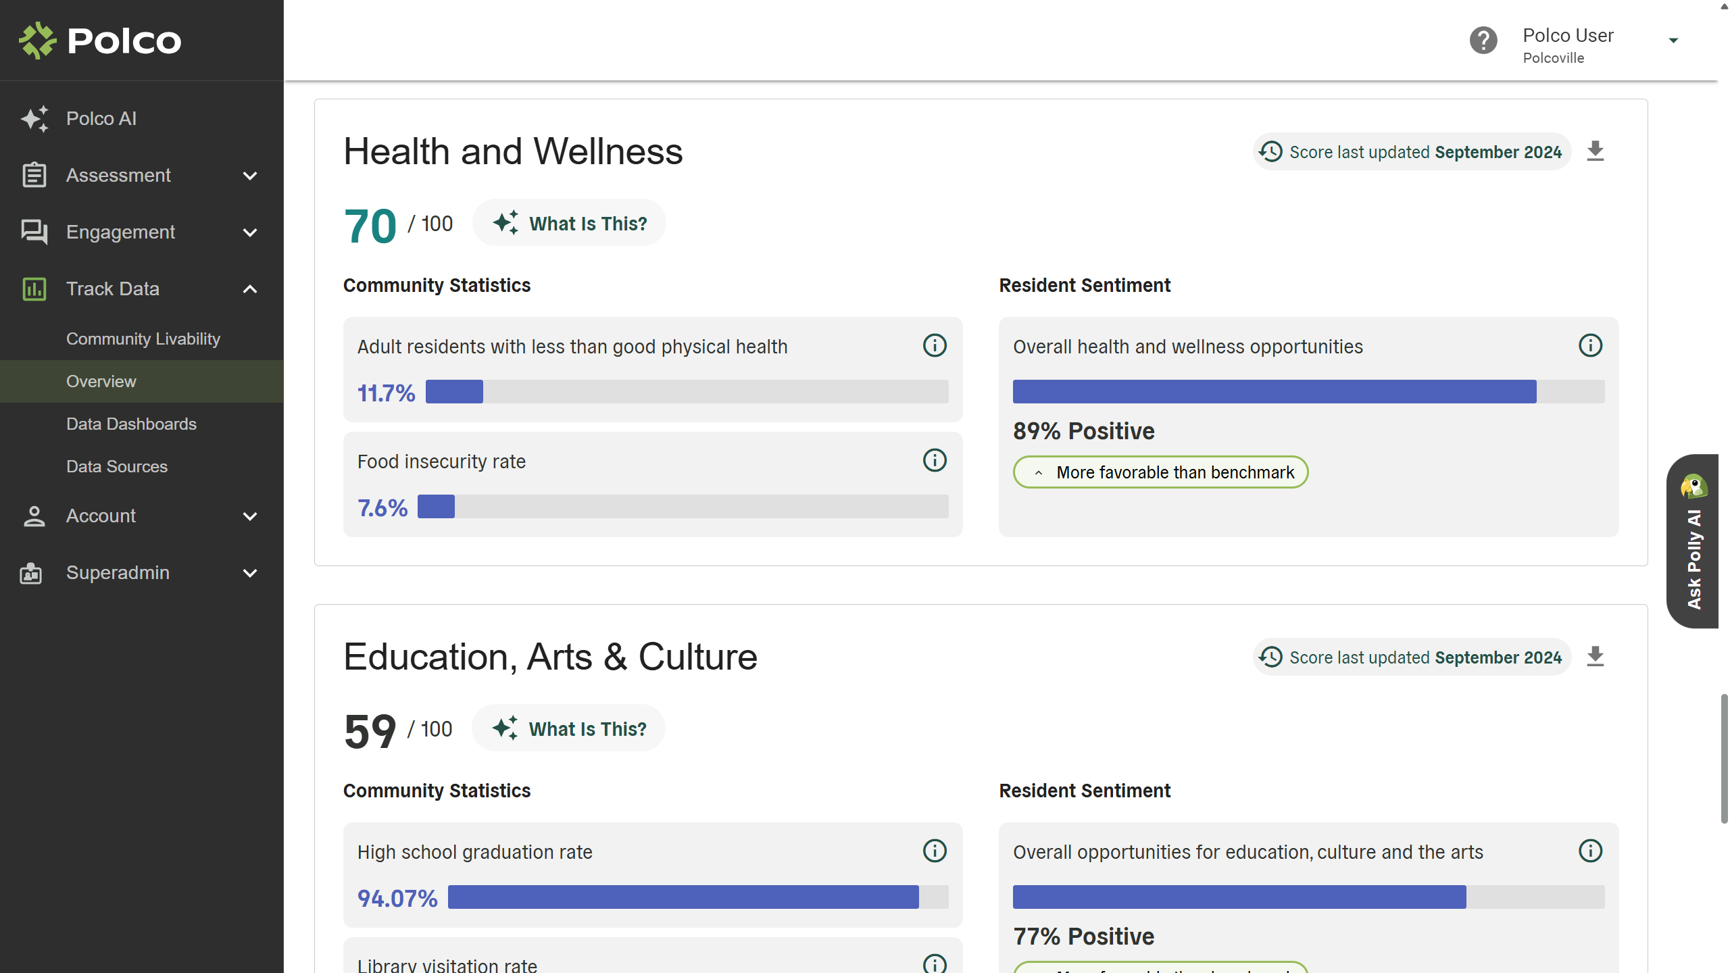1730x973 pixels.
Task: View info for High school graduation rate
Action: pyautogui.click(x=935, y=851)
